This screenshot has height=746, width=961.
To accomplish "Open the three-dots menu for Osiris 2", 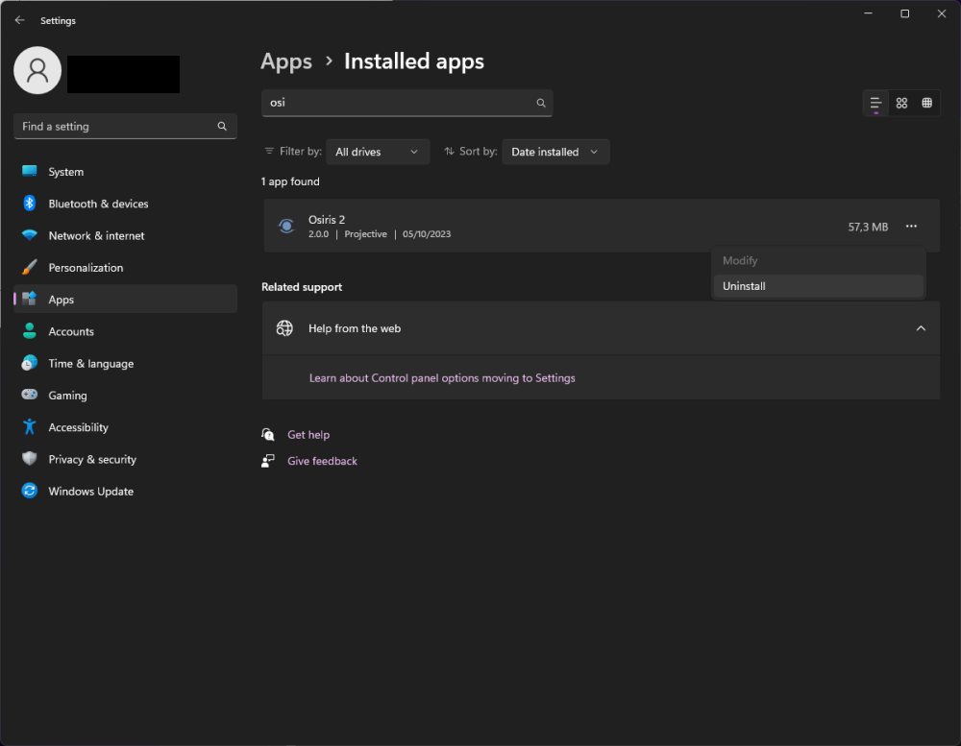I will (911, 227).
